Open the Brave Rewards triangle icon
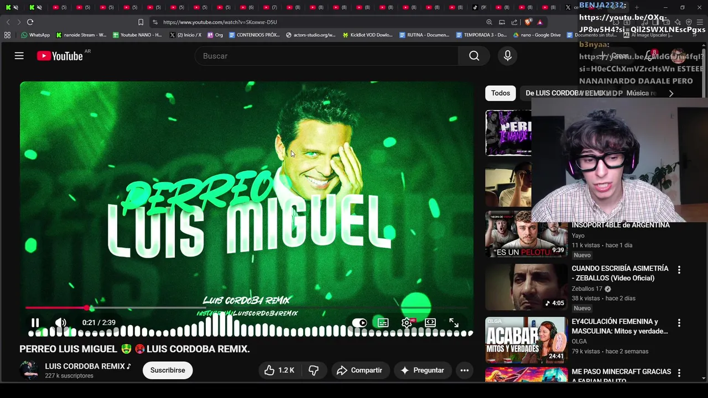Image resolution: width=708 pixels, height=398 pixels. click(x=540, y=22)
